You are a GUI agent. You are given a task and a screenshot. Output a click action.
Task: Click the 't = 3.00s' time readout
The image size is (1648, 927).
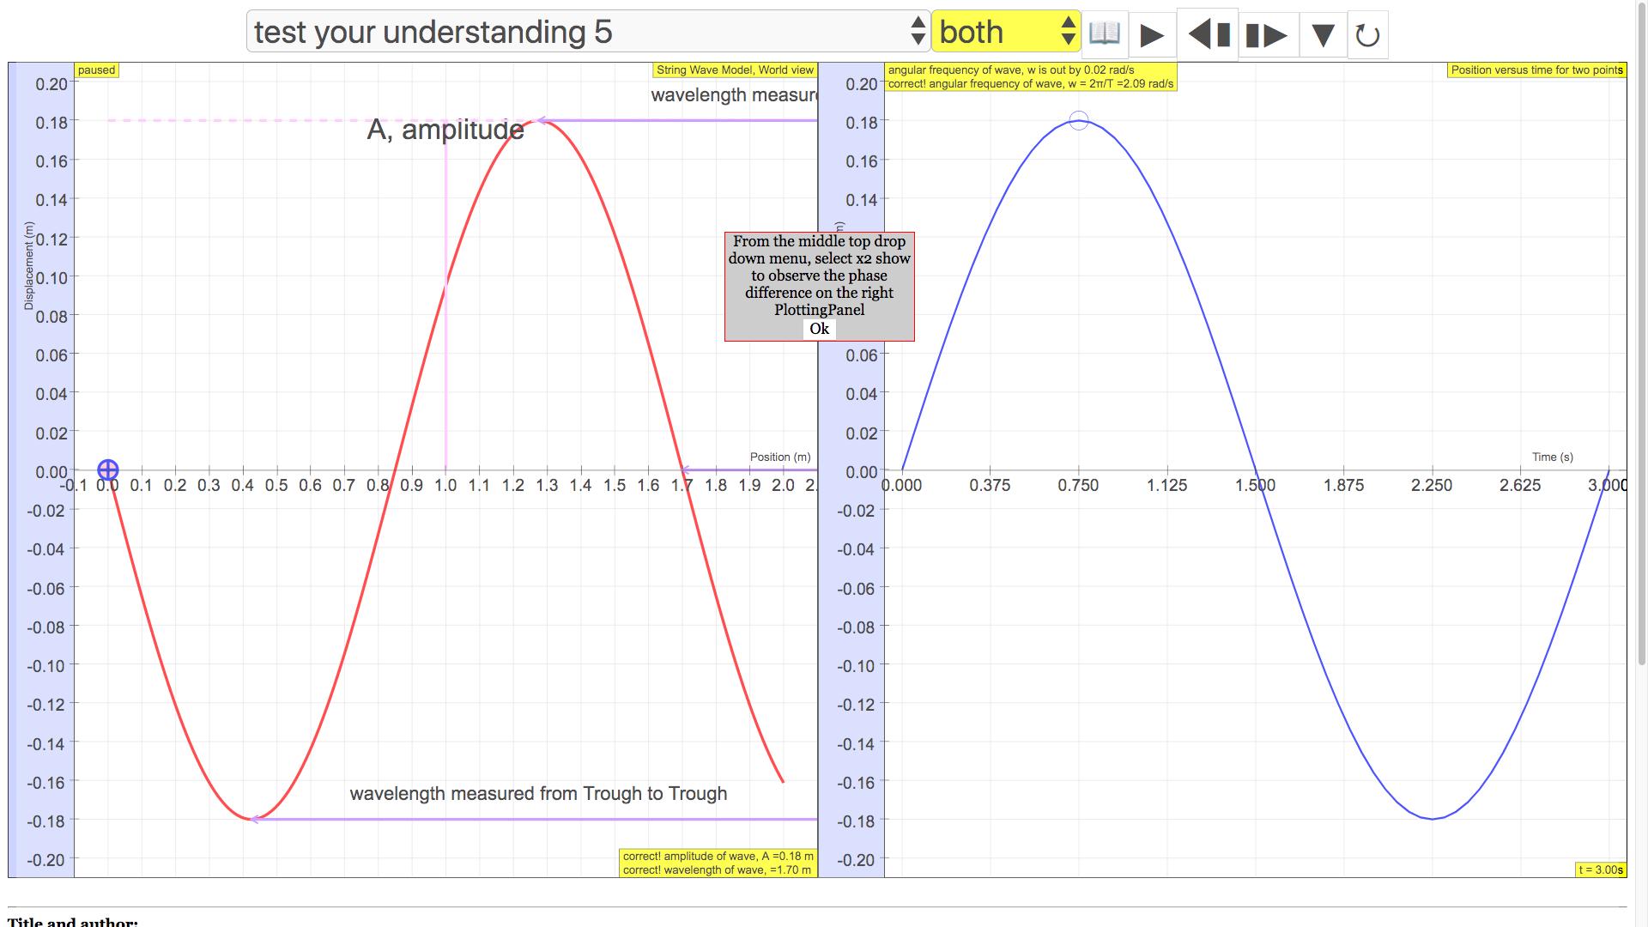point(1601,869)
